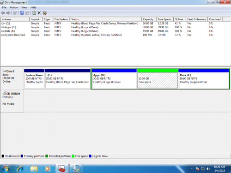Open Action Center flag tray icon
Image resolution: width=231 pixels, height=173 pixels.
[197, 169]
